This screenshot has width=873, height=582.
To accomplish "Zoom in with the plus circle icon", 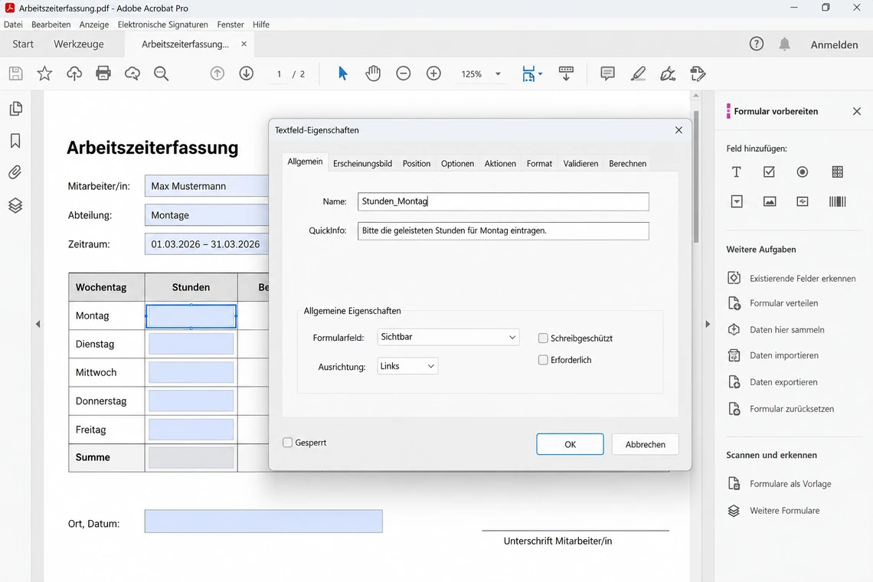I will coord(433,74).
